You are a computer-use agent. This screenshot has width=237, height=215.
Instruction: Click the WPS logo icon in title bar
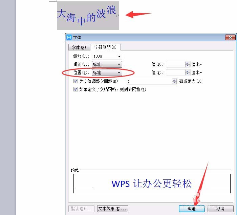69,37
